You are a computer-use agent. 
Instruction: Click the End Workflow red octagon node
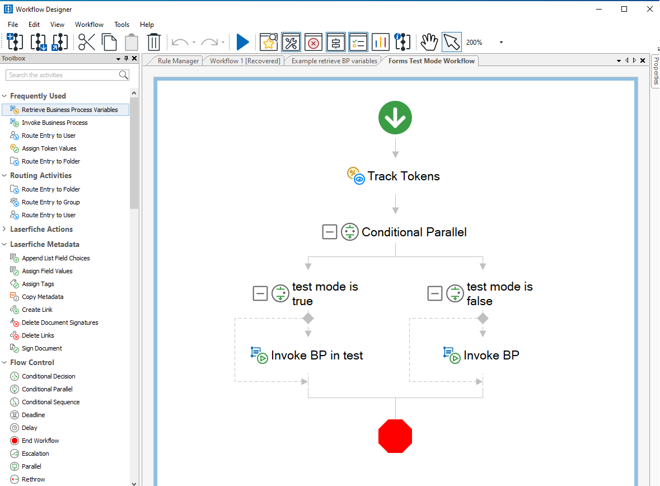coord(395,436)
